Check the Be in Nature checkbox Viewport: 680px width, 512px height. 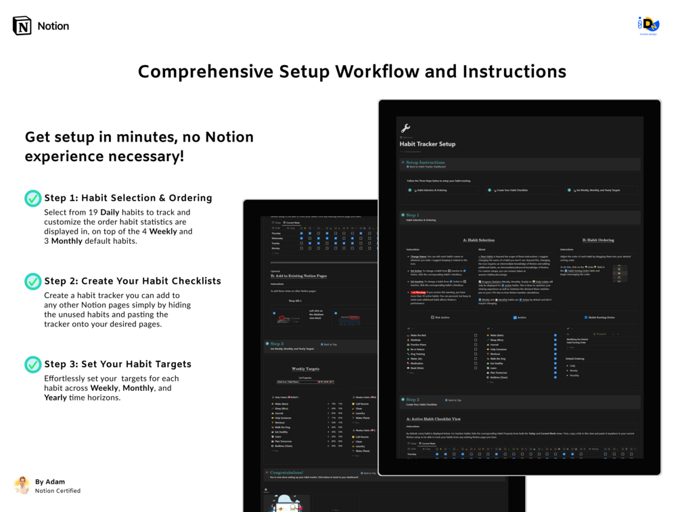click(475, 349)
